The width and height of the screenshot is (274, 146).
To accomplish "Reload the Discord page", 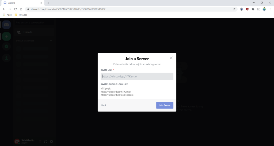I will point(15,9).
